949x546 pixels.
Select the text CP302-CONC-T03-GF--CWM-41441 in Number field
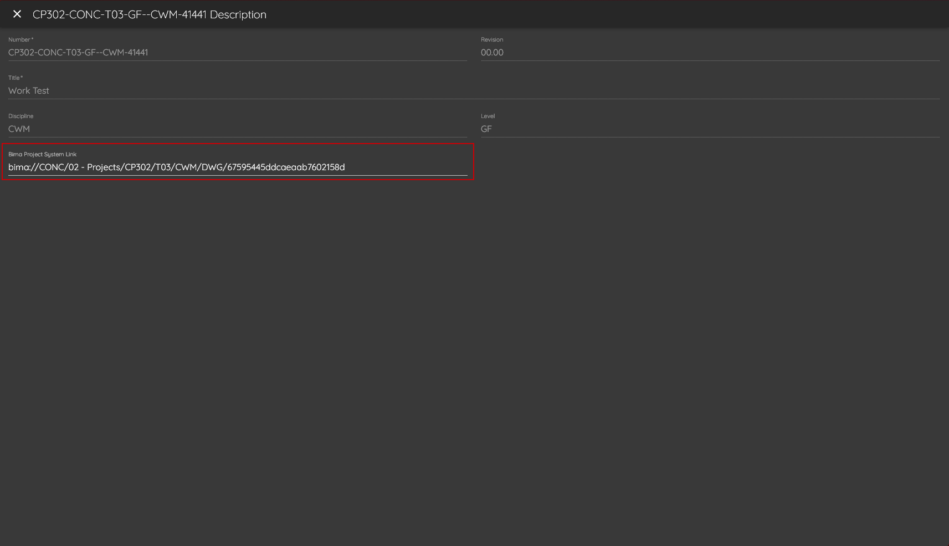(x=78, y=52)
